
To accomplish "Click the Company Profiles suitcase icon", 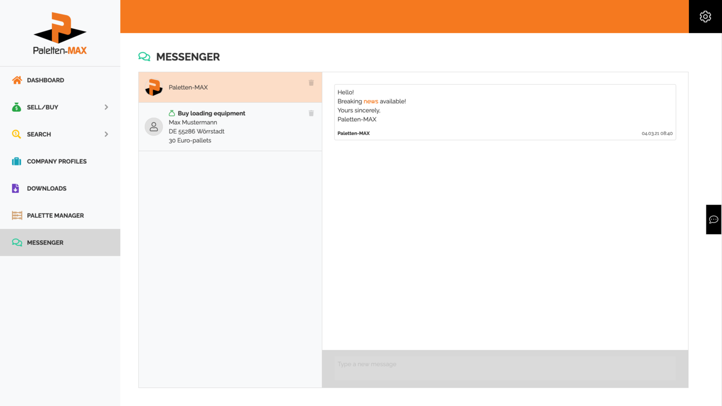I will coord(17,161).
